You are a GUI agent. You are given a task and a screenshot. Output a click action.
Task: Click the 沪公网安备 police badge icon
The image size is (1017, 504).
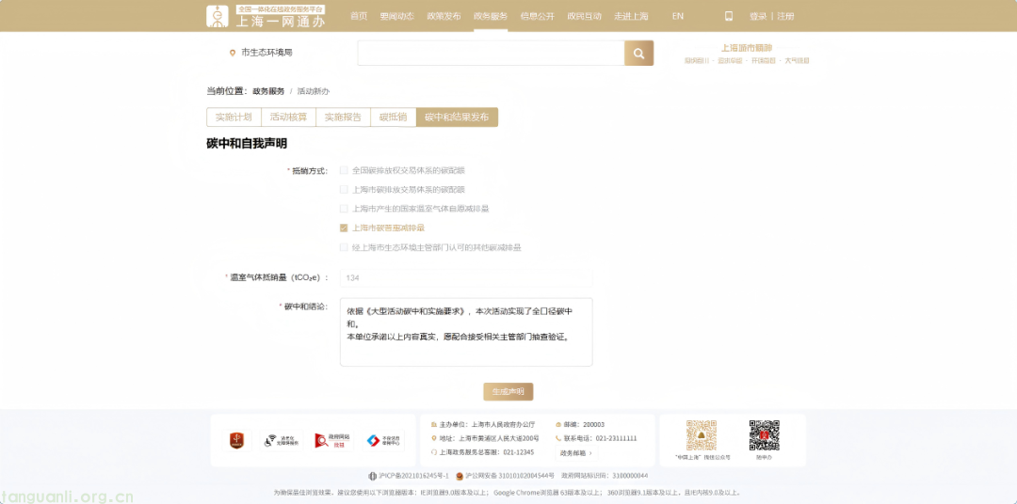coord(460,476)
